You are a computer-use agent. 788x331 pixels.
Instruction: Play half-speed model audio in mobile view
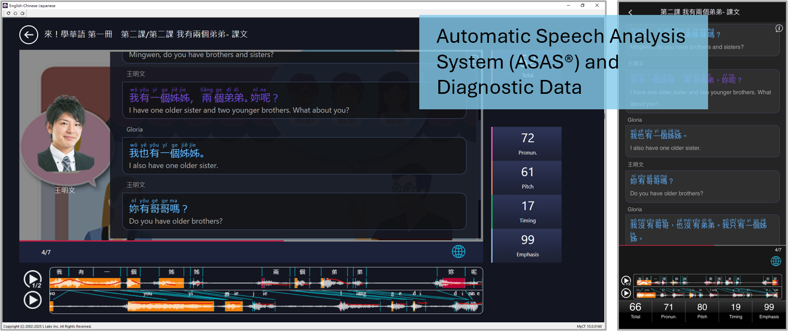tap(626, 281)
